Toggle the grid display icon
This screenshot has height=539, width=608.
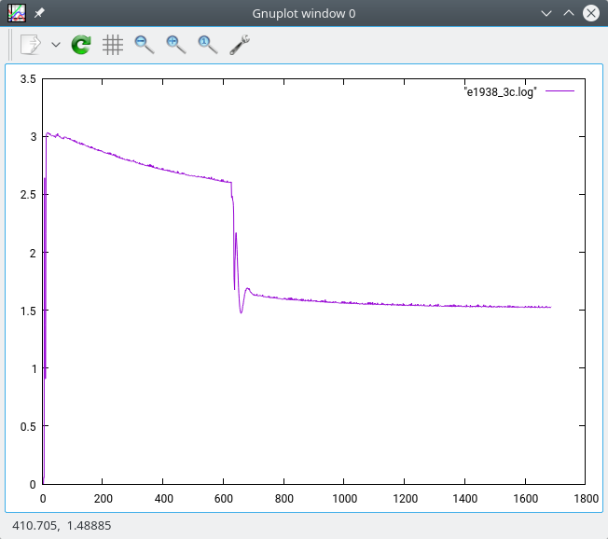pos(113,45)
